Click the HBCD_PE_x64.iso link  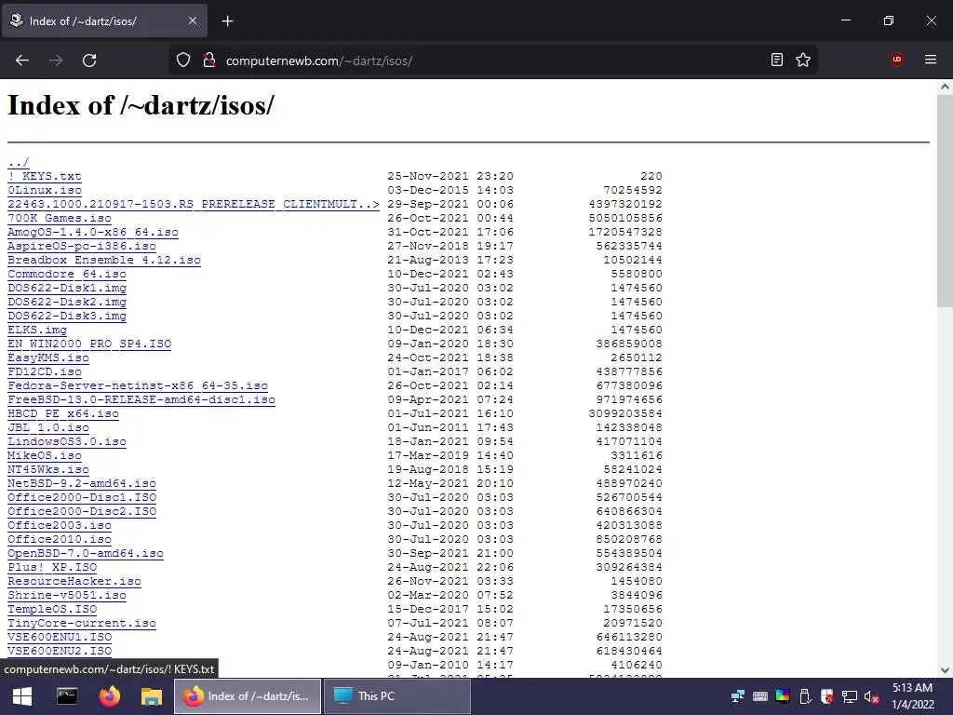pos(63,414)
